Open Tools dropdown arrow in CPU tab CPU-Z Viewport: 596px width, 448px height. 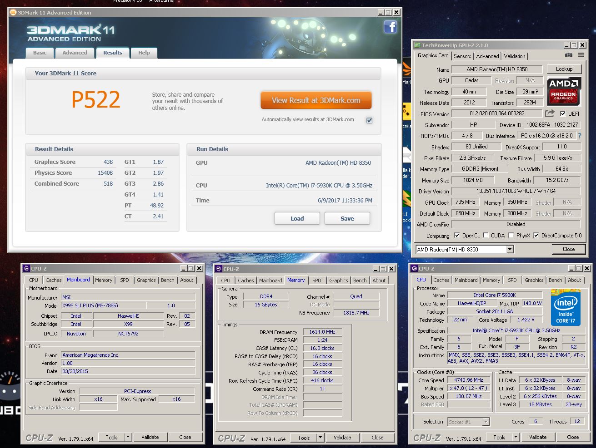tap(516, 437)
